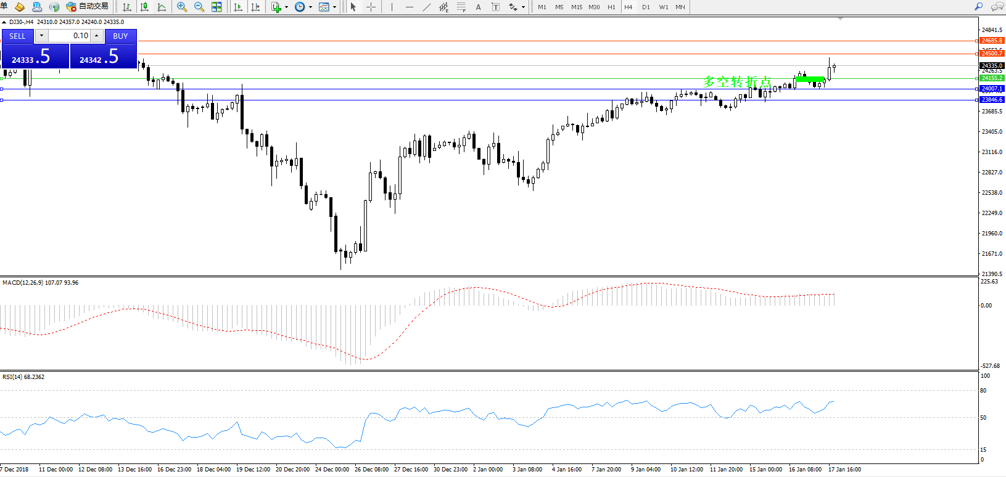Click the zoom out magnifier icon

pyautogui.click(x=199, y=7)
